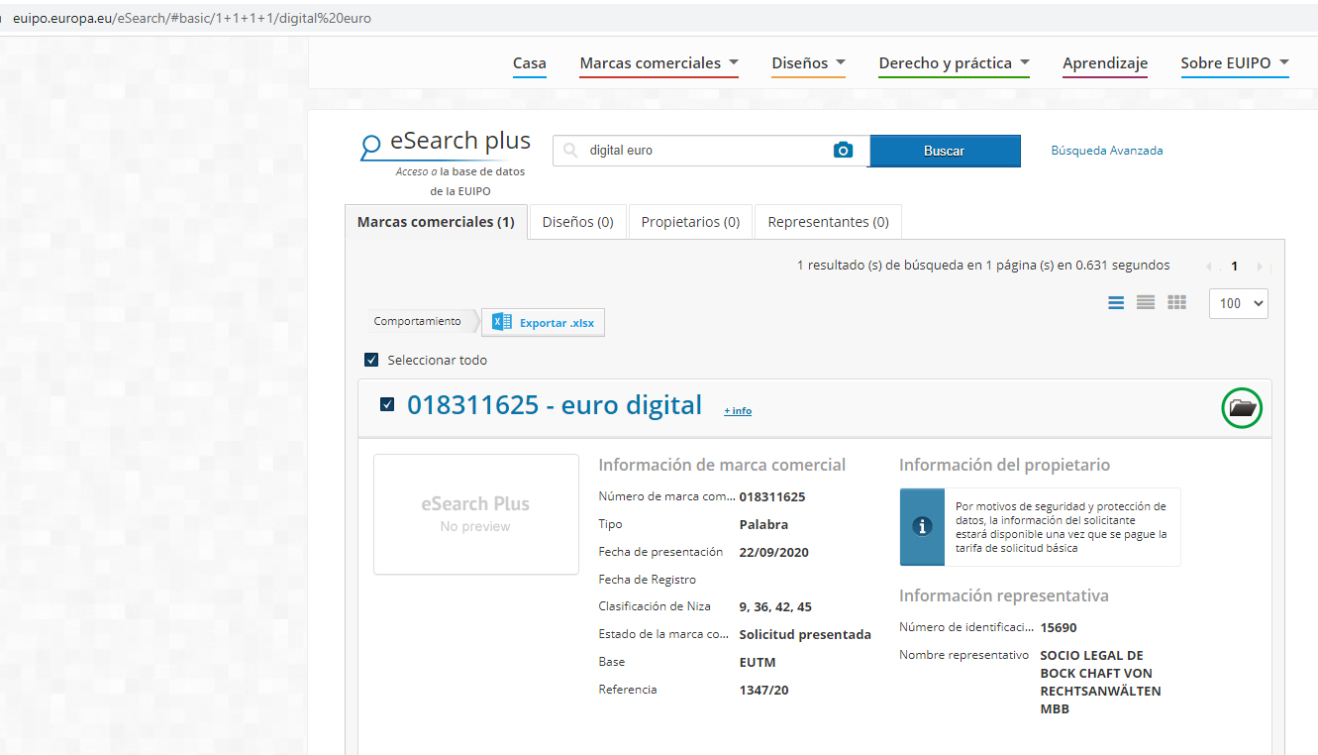This screenshot has height=755, width=1318.
Task: Open the Búsqueda Avanzada link
Action: [1106, 151]
